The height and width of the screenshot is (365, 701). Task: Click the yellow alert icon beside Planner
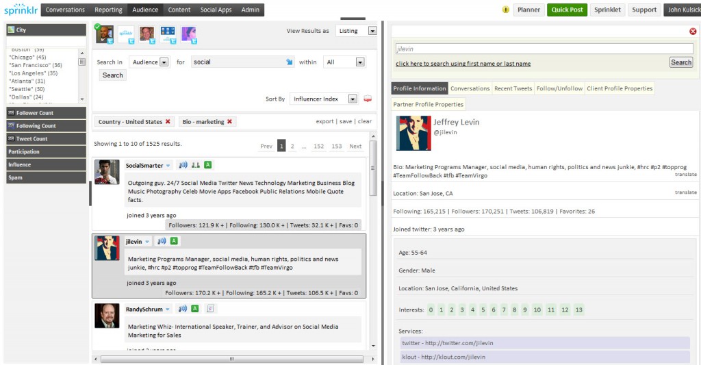point(506,10)
